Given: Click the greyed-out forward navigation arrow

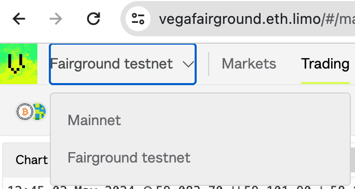Looking at the screenshot, I should pyautogui.click(x=56, y=19).
